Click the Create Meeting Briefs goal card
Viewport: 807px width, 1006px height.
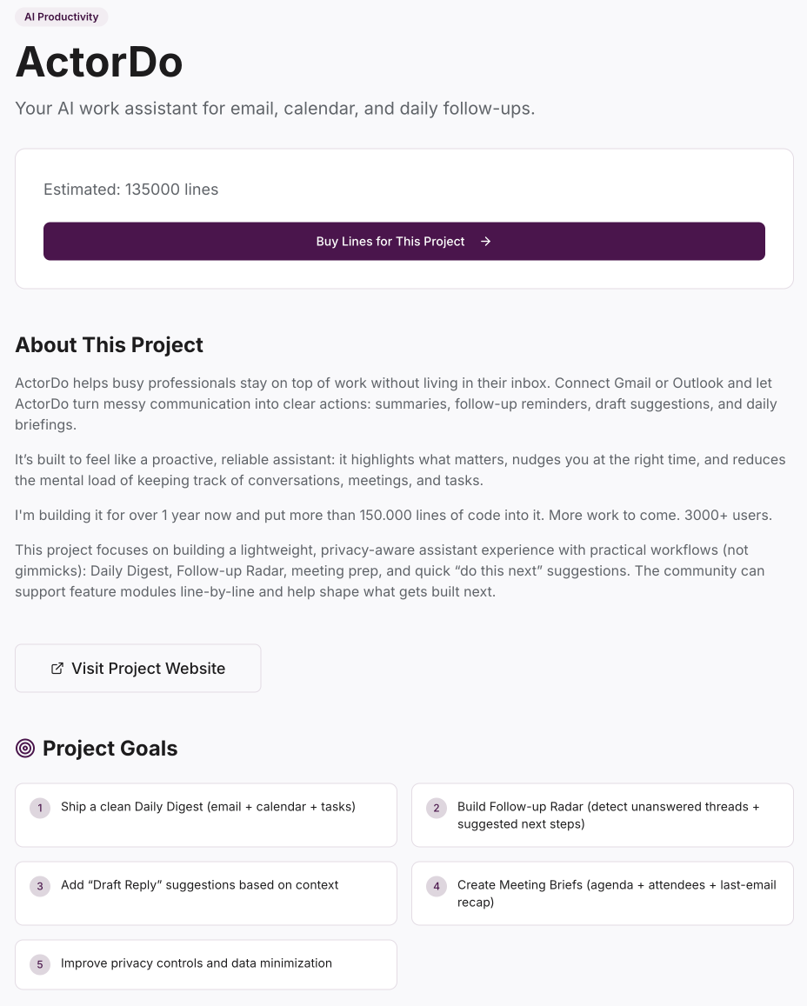(x=603, y=893)
